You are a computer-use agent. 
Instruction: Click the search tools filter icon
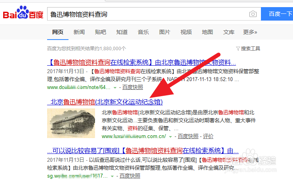tap(238, 49)
